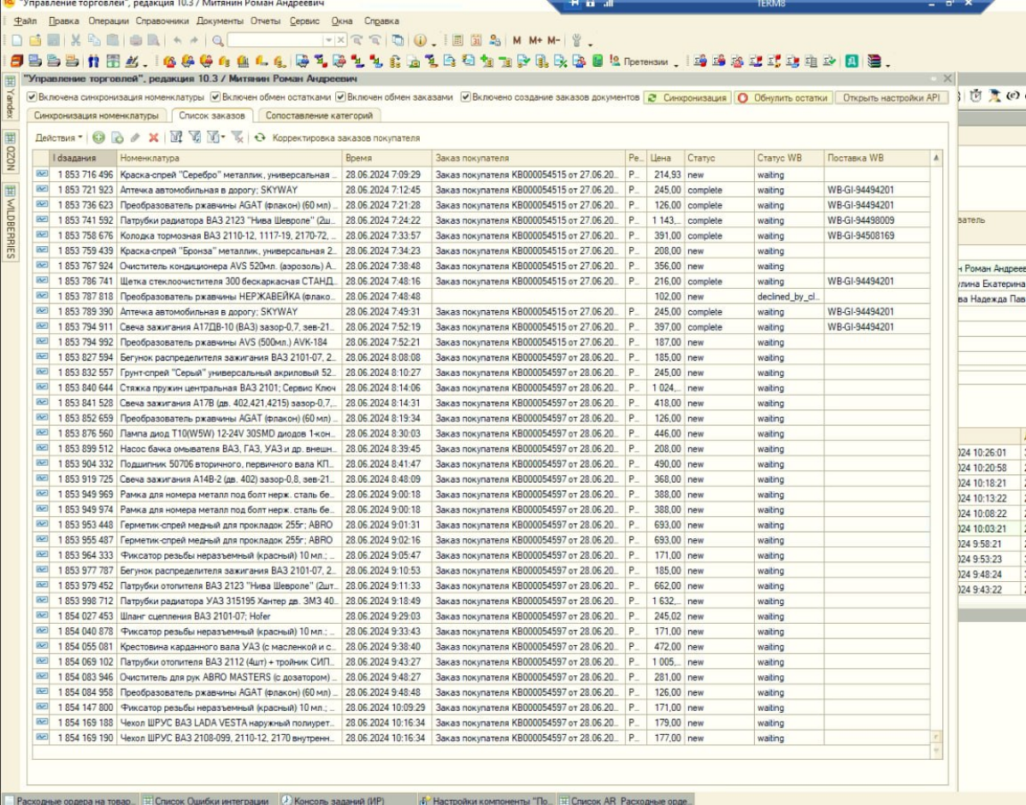Toggle 'Включен обмен остатками' checkbox

click(x=215, y=97)
